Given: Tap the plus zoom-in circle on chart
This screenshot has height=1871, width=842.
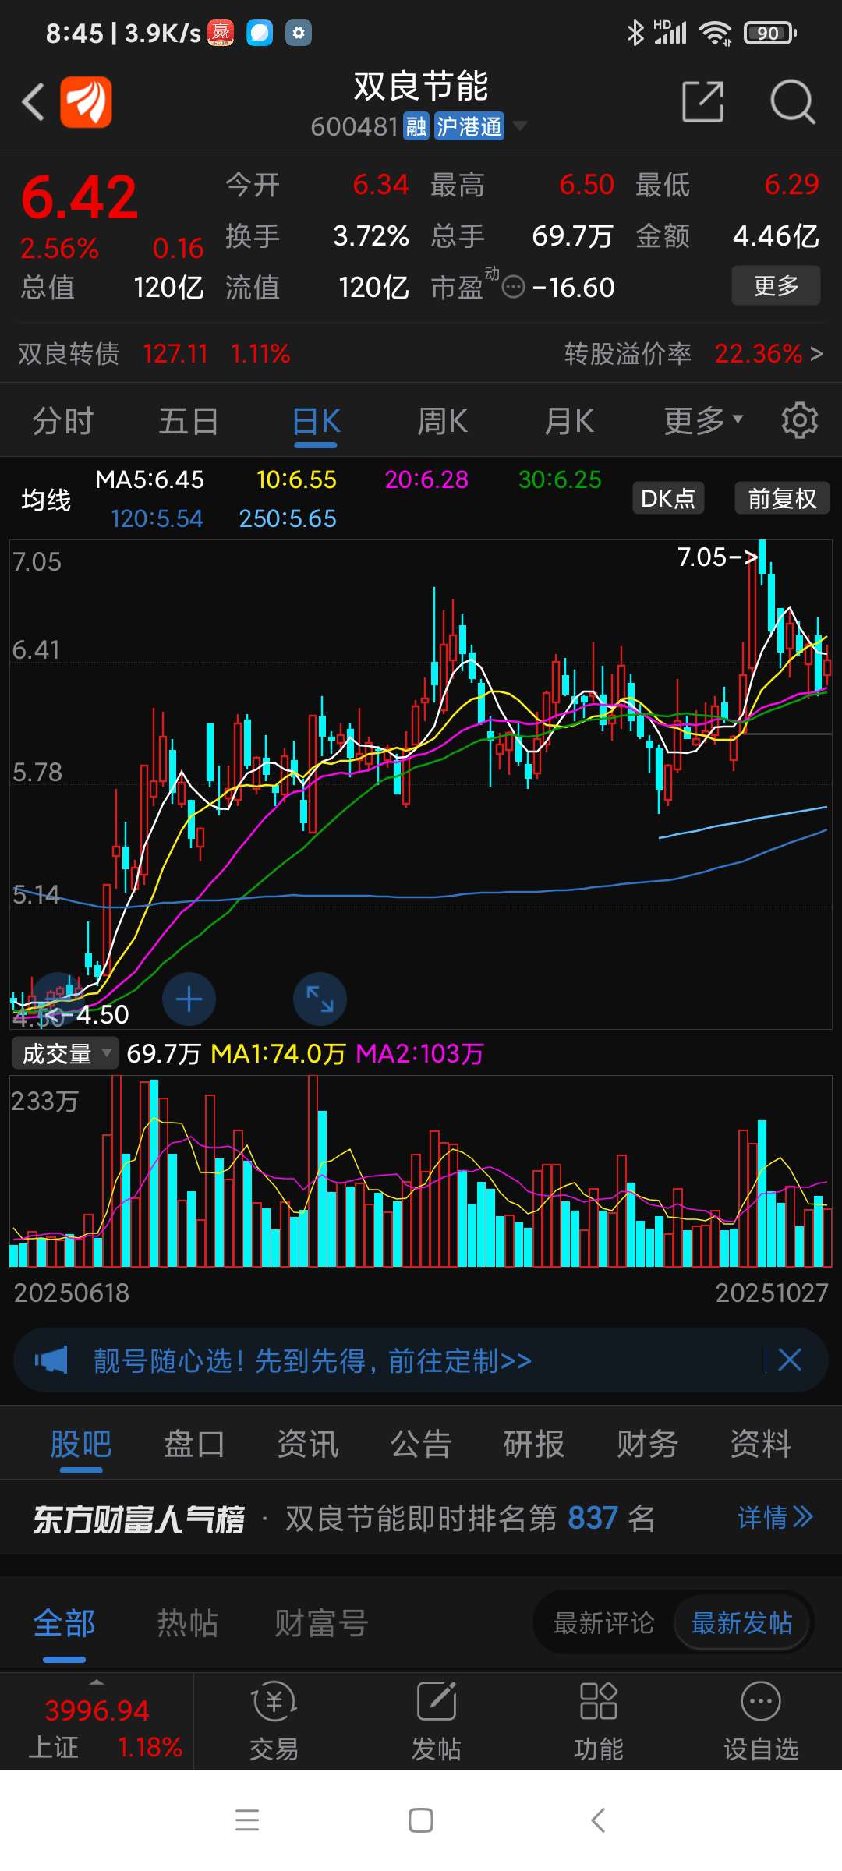Looking at the screenshot, I should coord(189,999).
